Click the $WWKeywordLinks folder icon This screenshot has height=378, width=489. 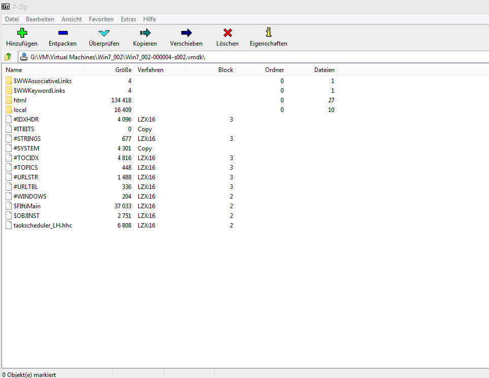[x=9, y=90]
